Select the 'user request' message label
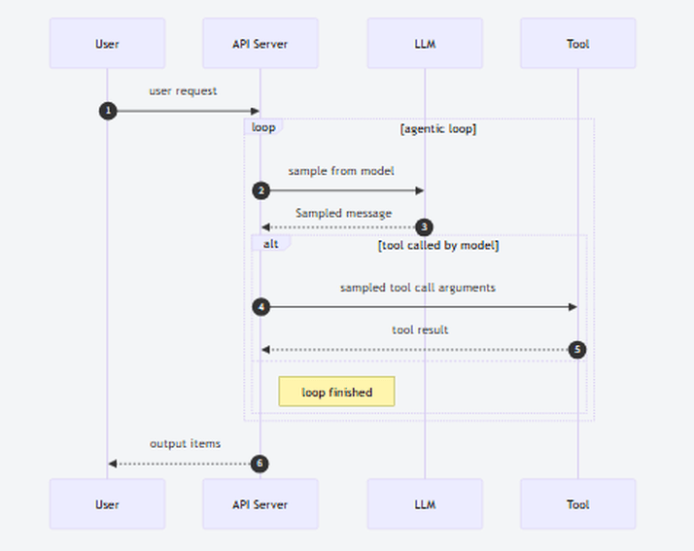 (x=183, y=91)
